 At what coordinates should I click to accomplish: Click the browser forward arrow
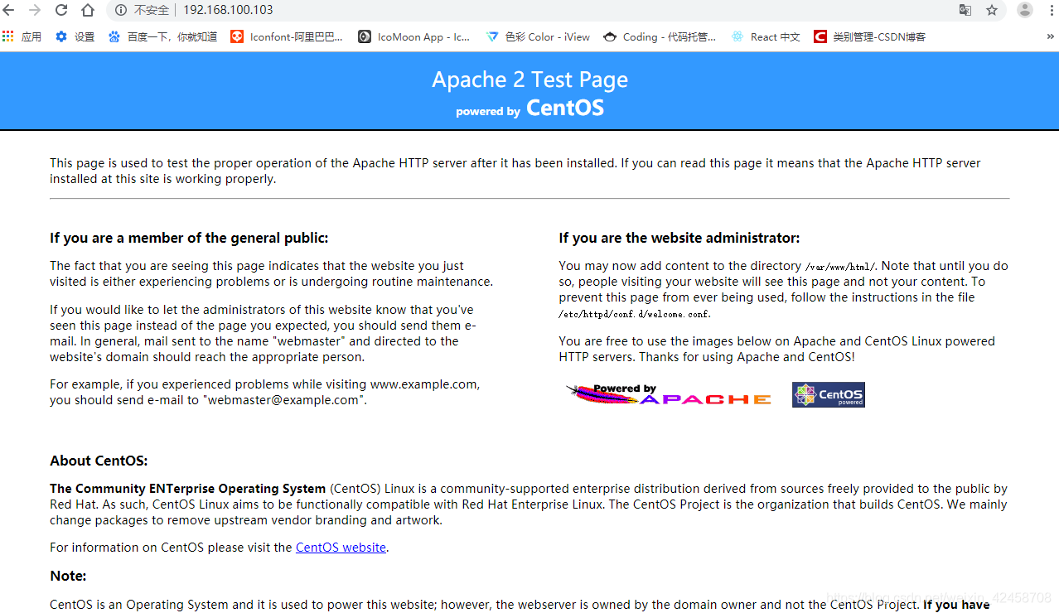click(35, 10)
